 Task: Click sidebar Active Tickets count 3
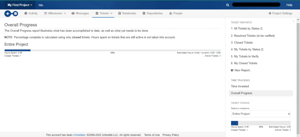[290, 130]
